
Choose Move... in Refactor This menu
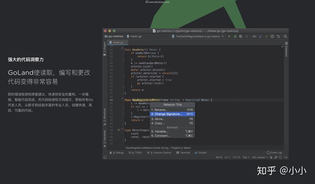click(172, 119)
